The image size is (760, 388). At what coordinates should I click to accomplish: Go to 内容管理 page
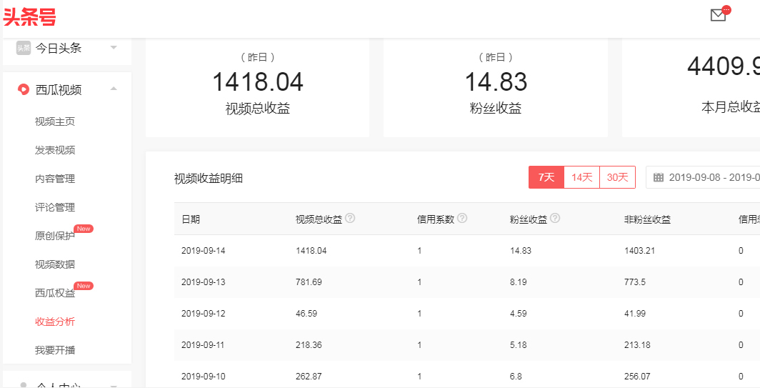pyautogui.click(x=55, y=179)
